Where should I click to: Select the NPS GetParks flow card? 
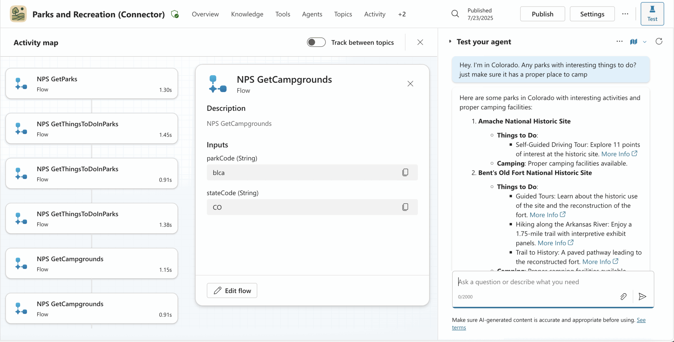point(92,83)
